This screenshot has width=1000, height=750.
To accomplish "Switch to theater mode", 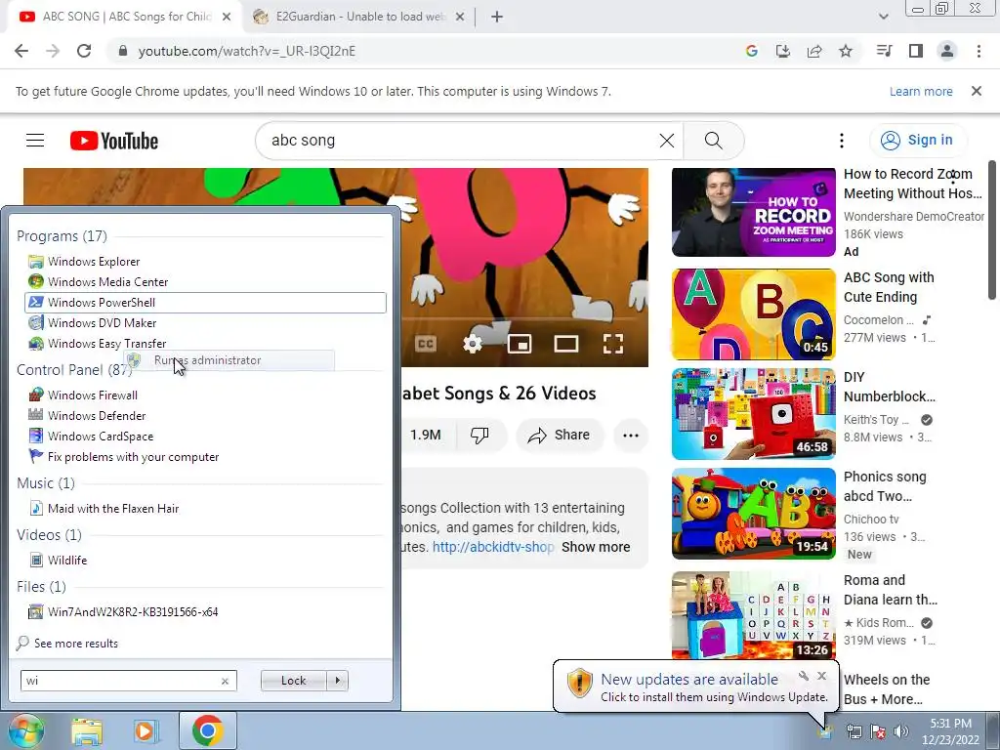I will tap(565, 345).
